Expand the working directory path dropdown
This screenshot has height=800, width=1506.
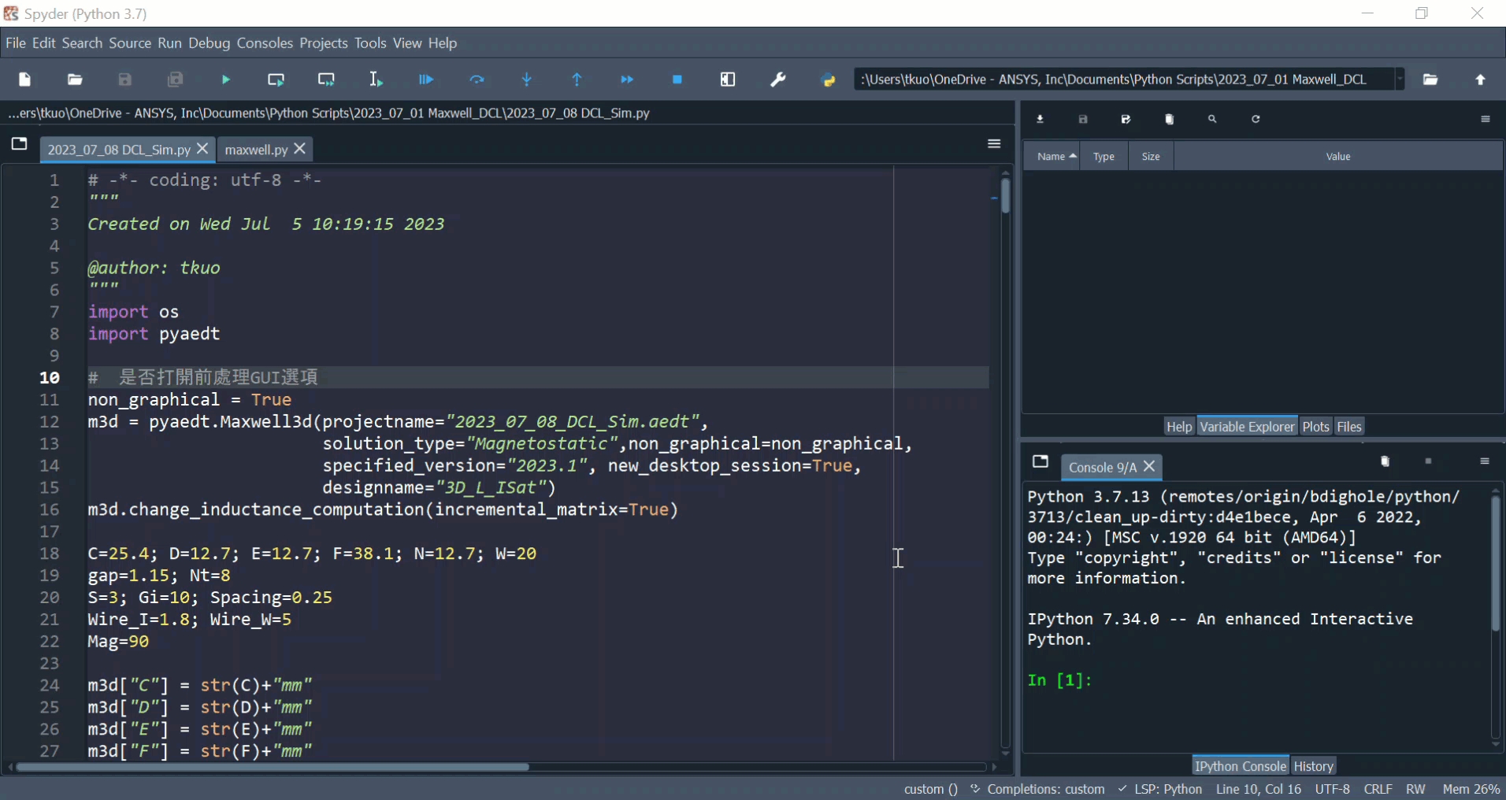tap(1399, 80)
